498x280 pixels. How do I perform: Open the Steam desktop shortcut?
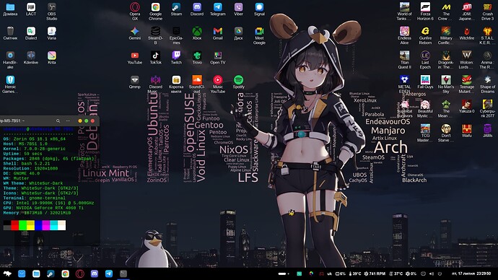pos(176,9)
